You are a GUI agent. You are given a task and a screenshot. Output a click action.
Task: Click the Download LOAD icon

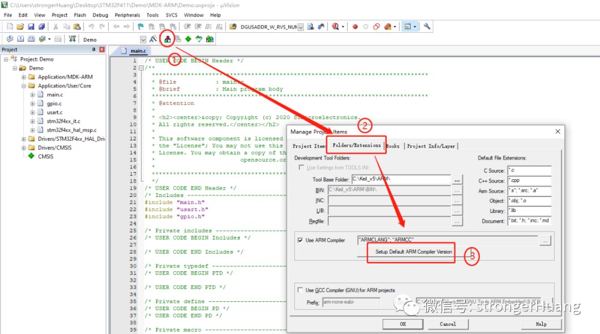click(x=72, y=39)
